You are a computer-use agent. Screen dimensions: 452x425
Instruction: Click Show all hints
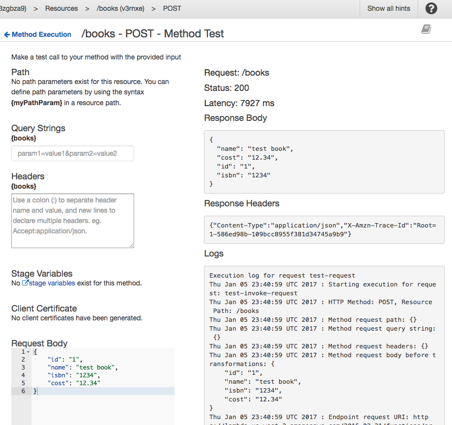(388, 8)
